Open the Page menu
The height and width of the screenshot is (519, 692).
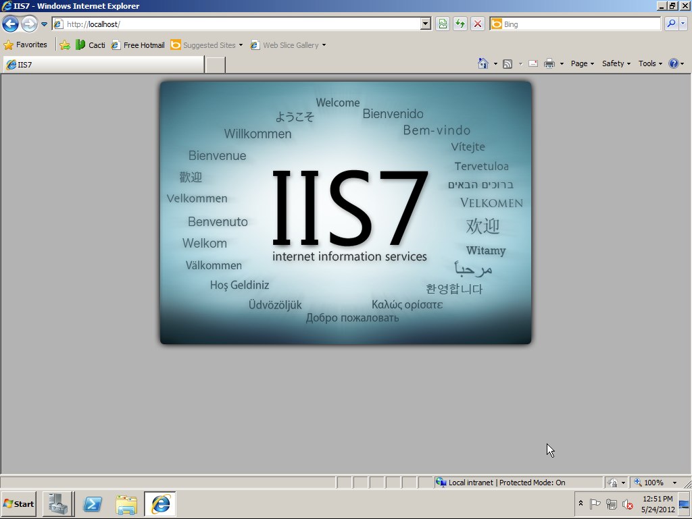pyautogui.click(x=582, y=63)
